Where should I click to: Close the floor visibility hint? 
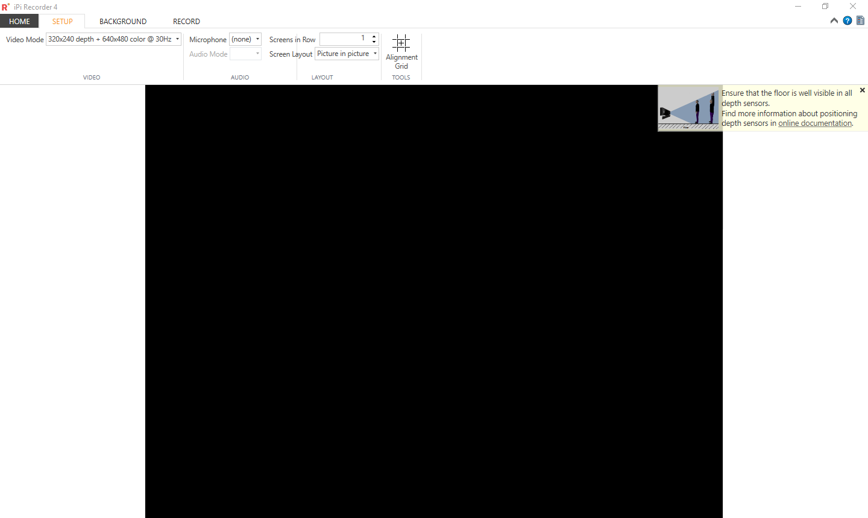tap(863, 90)
